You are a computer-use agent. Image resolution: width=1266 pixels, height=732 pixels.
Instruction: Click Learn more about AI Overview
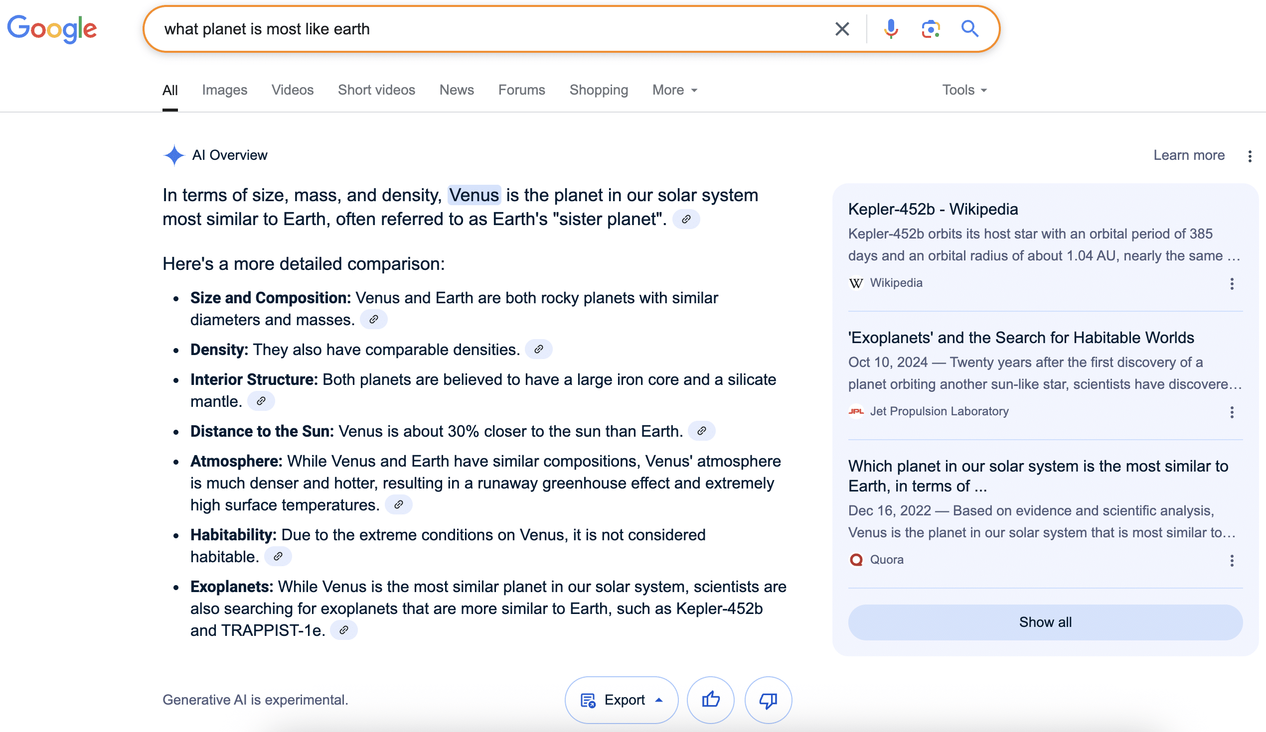(x=1189, y=156)
